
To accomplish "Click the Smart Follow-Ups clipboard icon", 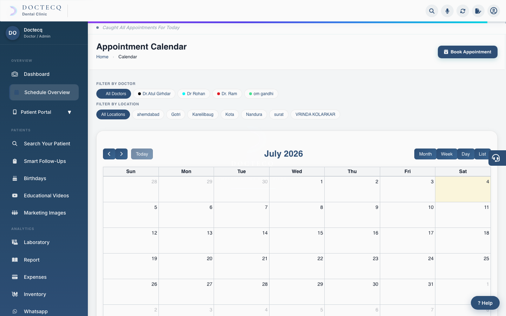I will (x=15, y=161).
